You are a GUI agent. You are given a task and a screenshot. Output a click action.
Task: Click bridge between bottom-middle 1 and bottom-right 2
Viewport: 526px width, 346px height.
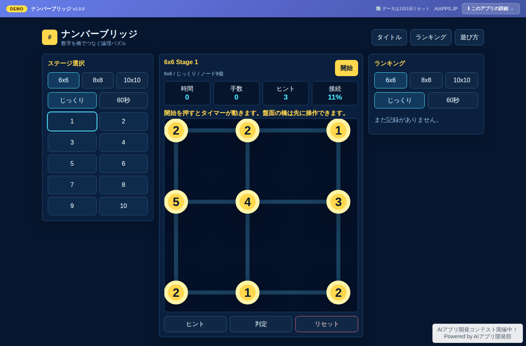tap(293, 293)
